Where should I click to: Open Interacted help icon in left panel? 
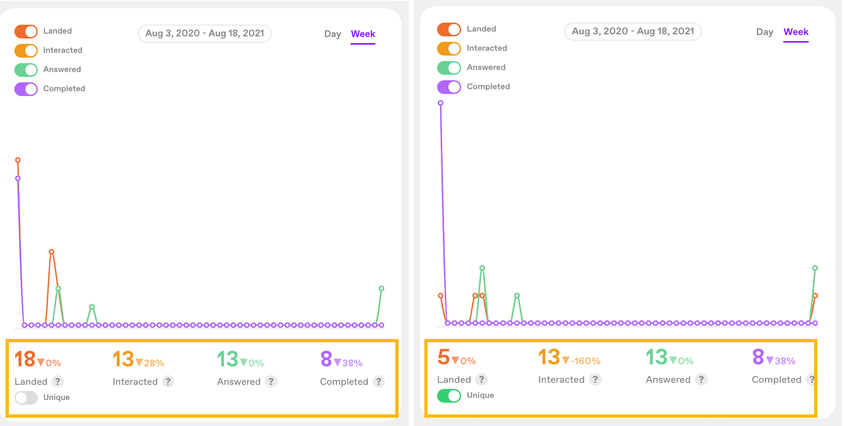(x=168, y=381)
